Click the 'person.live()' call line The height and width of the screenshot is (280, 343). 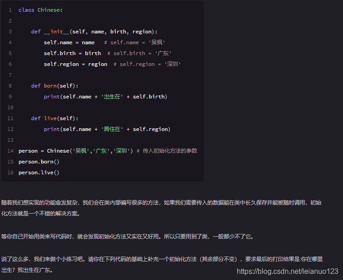point(39,173)
